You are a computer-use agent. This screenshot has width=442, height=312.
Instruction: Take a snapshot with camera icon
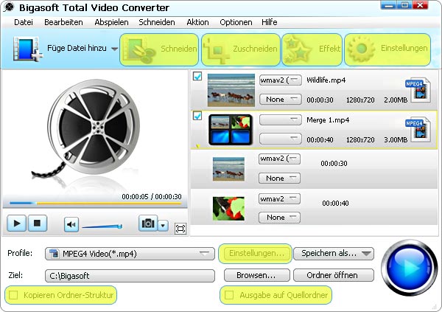[x=148, y=223]
